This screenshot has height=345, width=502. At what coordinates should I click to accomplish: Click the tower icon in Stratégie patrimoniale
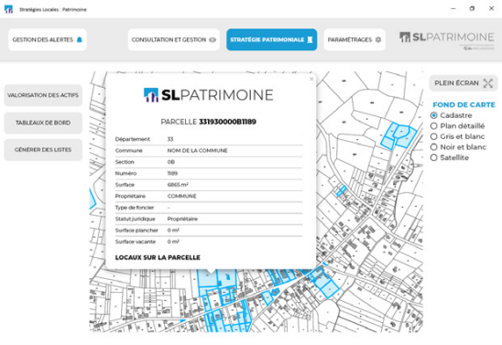(x=310, y=39)
